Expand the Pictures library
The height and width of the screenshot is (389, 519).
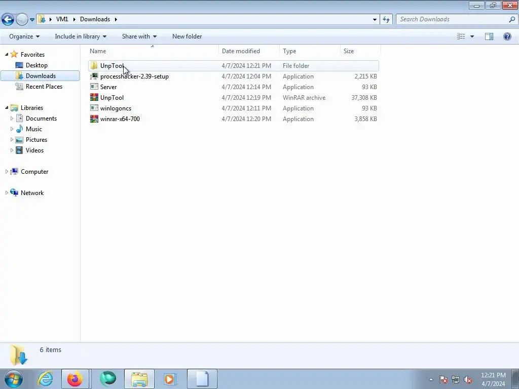(12, 140)
